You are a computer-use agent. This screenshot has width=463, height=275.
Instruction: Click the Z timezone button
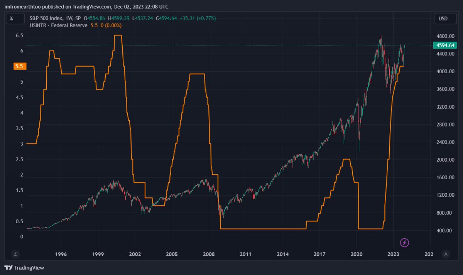[15, 254]
